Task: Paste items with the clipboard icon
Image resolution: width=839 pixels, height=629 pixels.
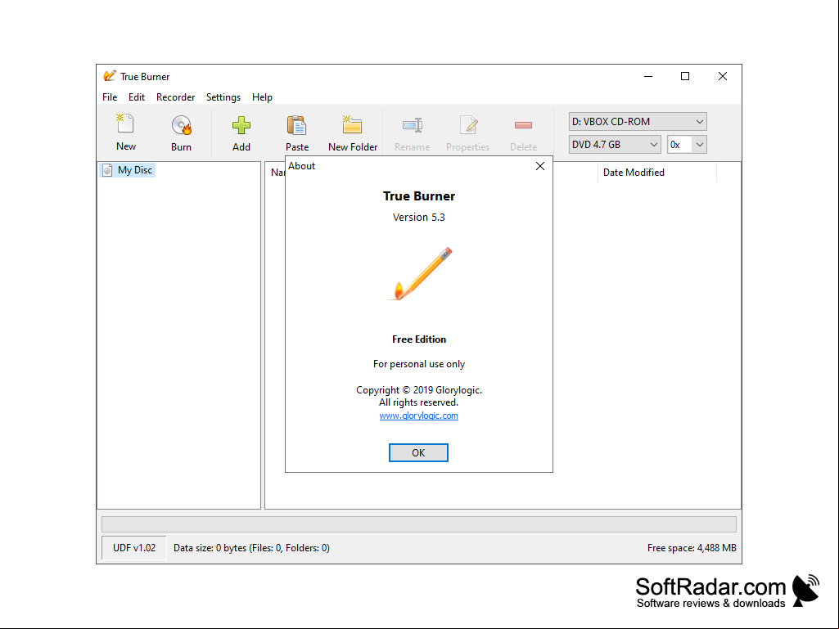Action: tap(296, 126)
